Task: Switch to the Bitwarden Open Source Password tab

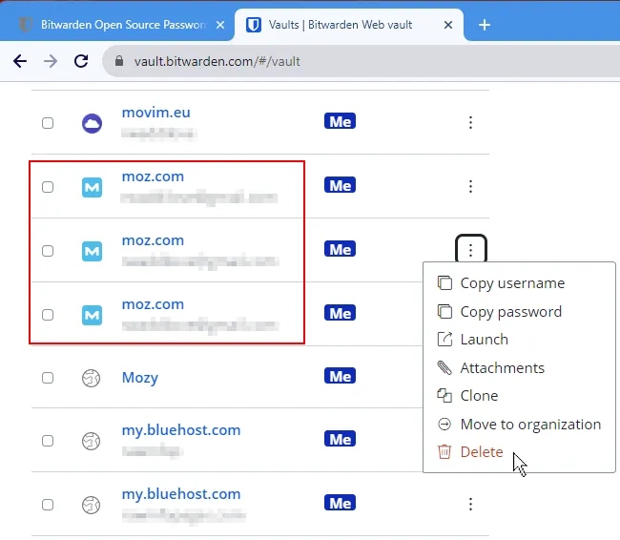Action: pos(117,25)
